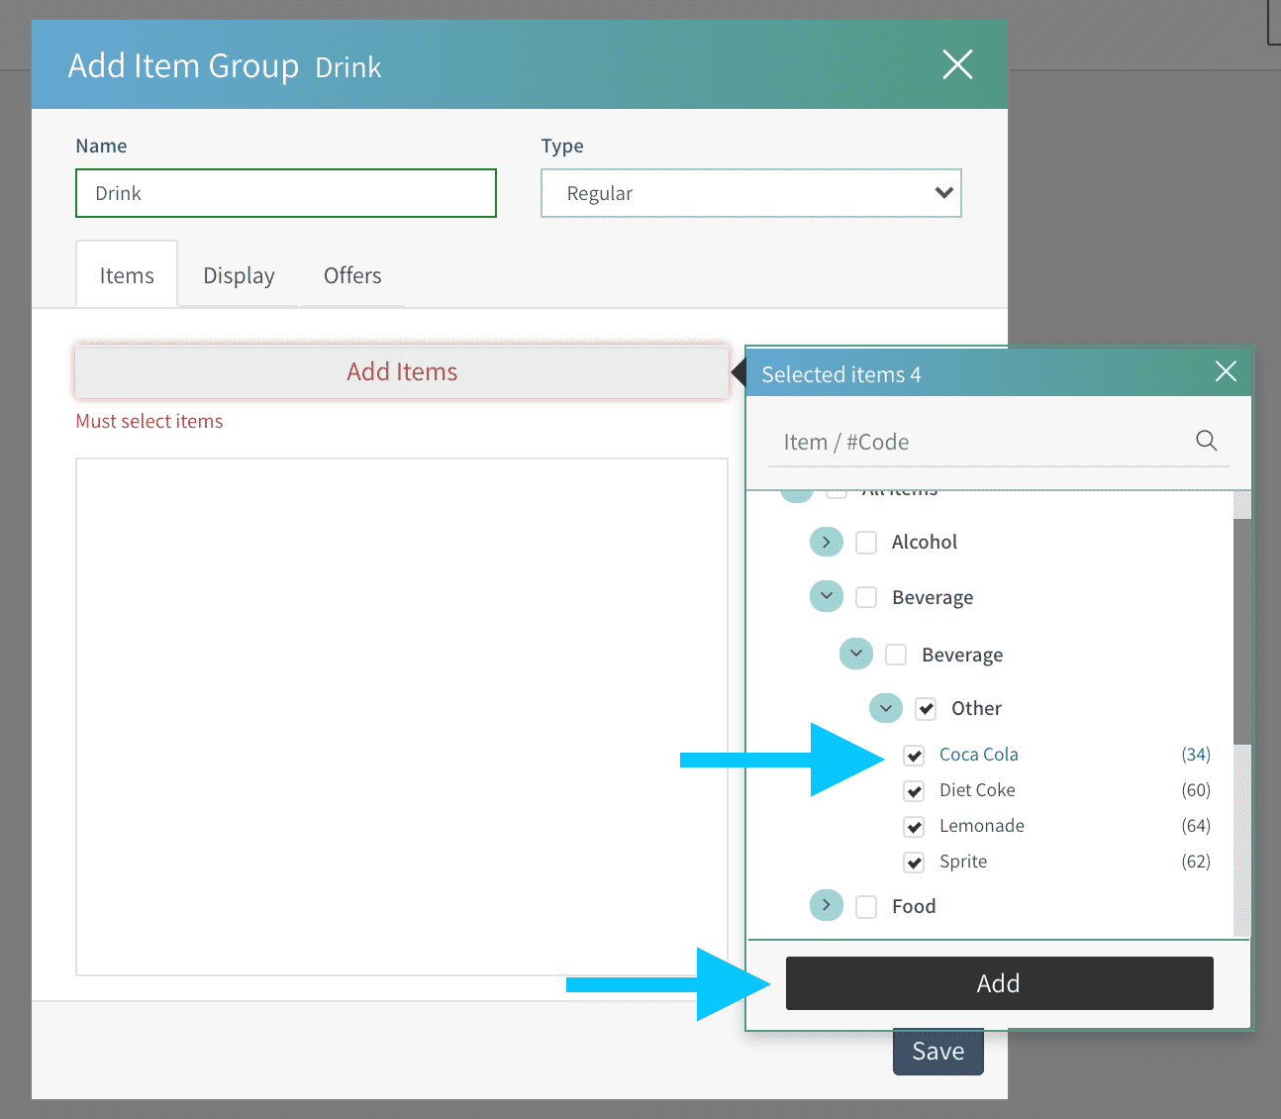Viewport: 1281px width, 1119px height.
Task: Switch to the Display tab
Action: click(239, 275)
